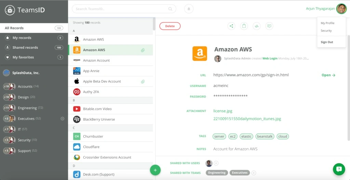Click the Executives shared team chip
Viewport: 350px width, 180px height.
pos(240,172)
